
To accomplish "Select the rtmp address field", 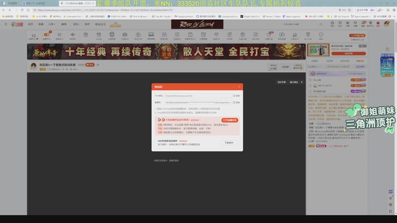I will pos(198,96).
